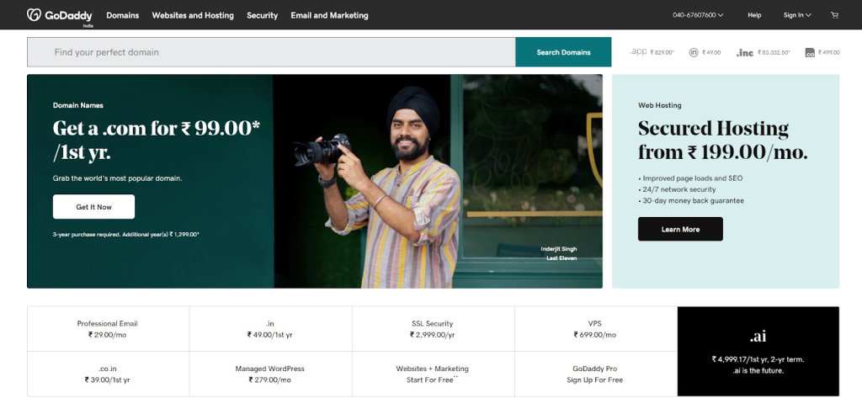Open the Security menu

click(263, 15)
